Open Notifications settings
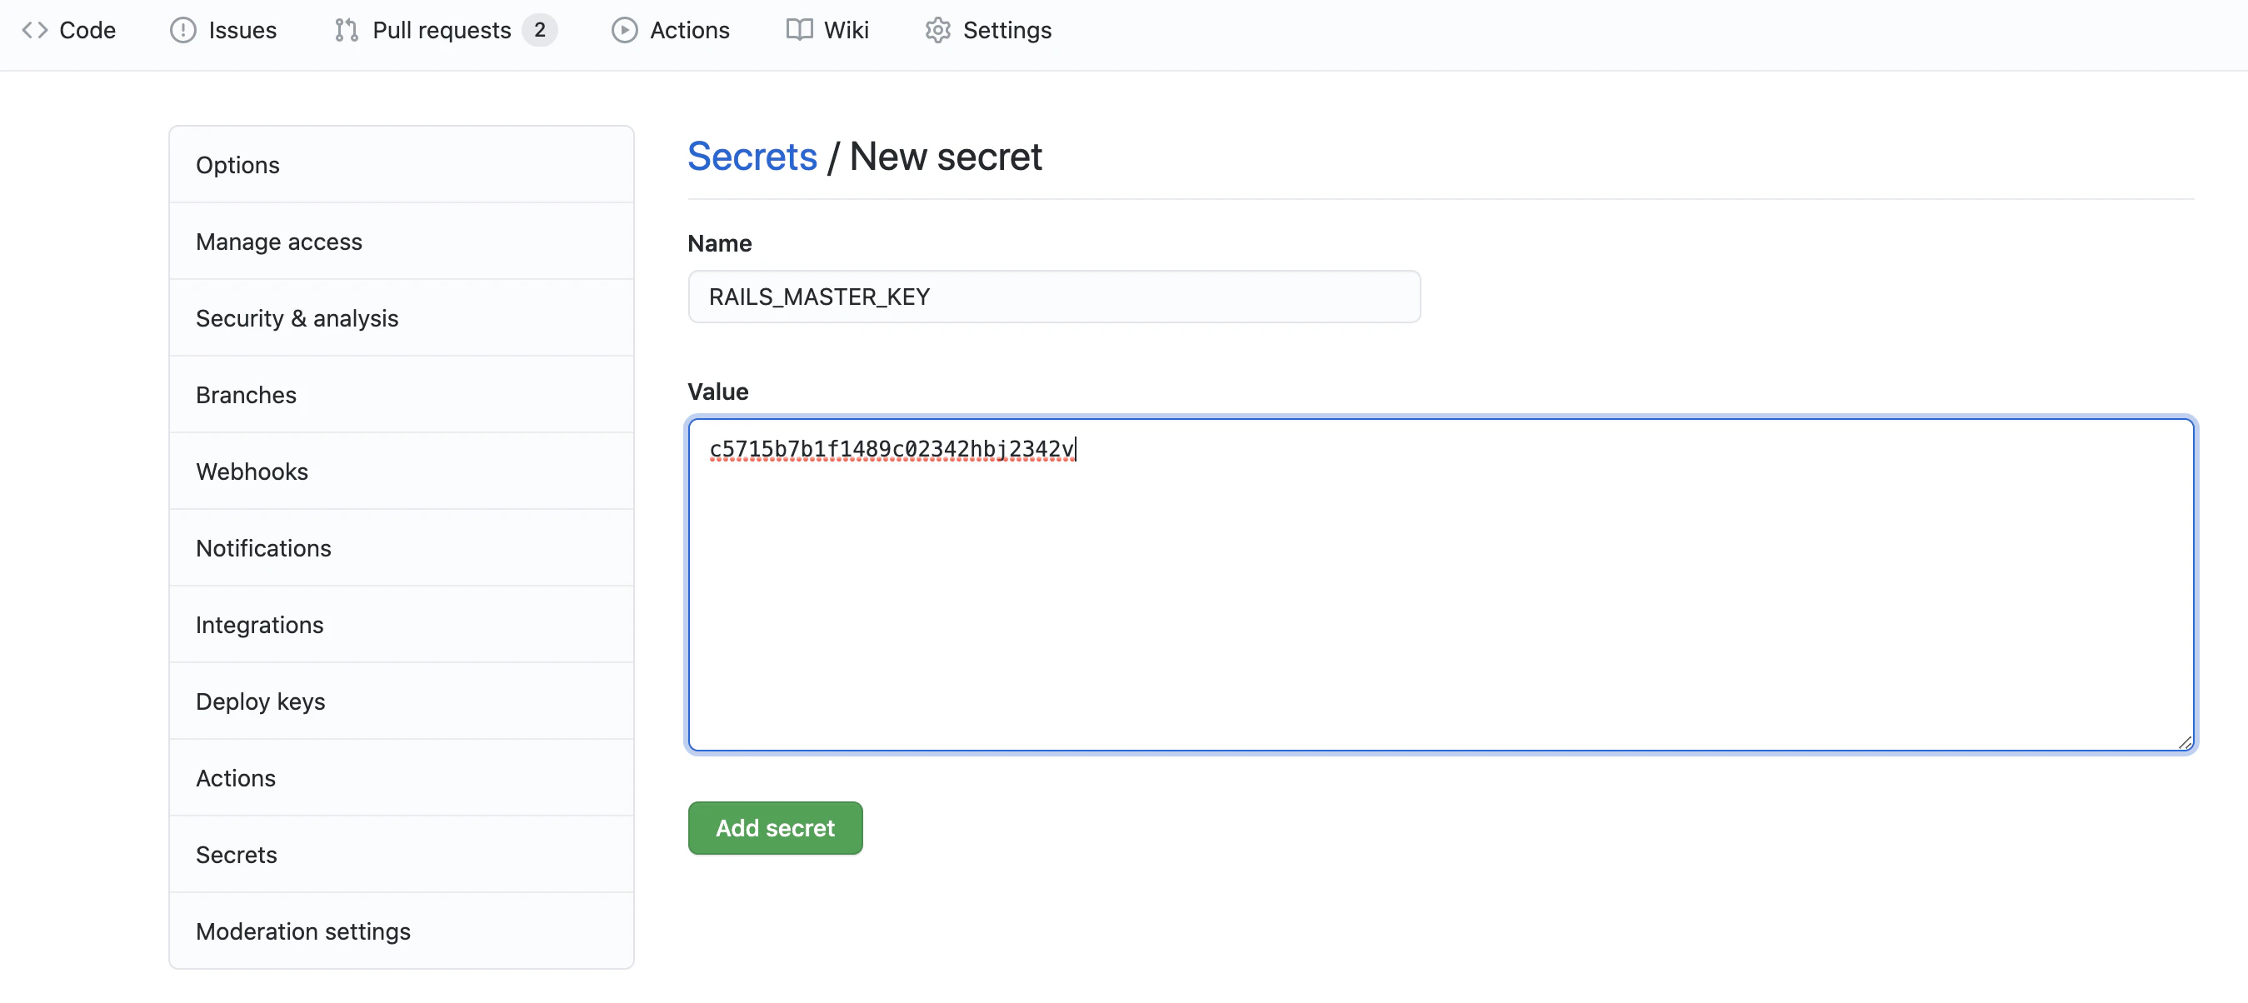Screen dimensions: 2248x1003 pyautogui.click(x=402, y=549)
